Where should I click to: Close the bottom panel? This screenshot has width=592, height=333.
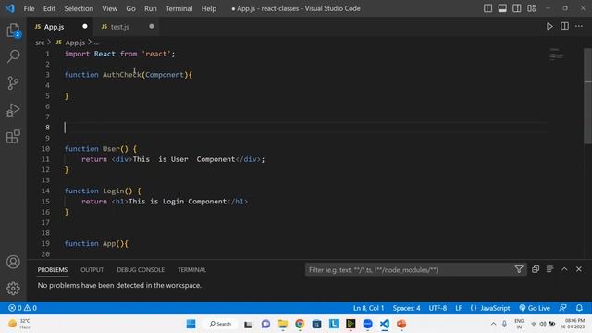point(579,269)
